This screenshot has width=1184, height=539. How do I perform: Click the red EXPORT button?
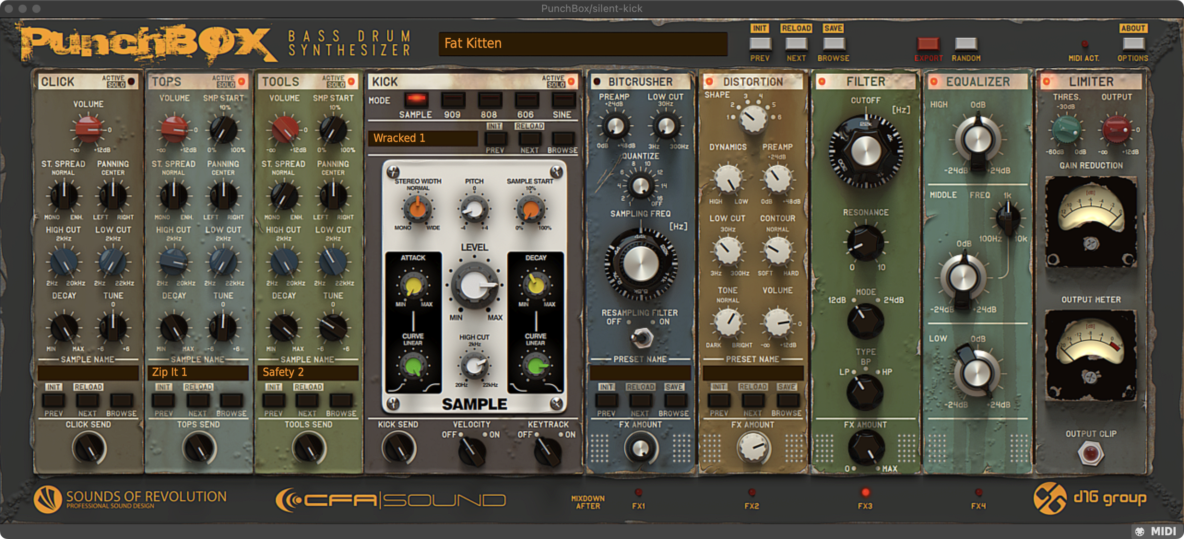(928, 44)
